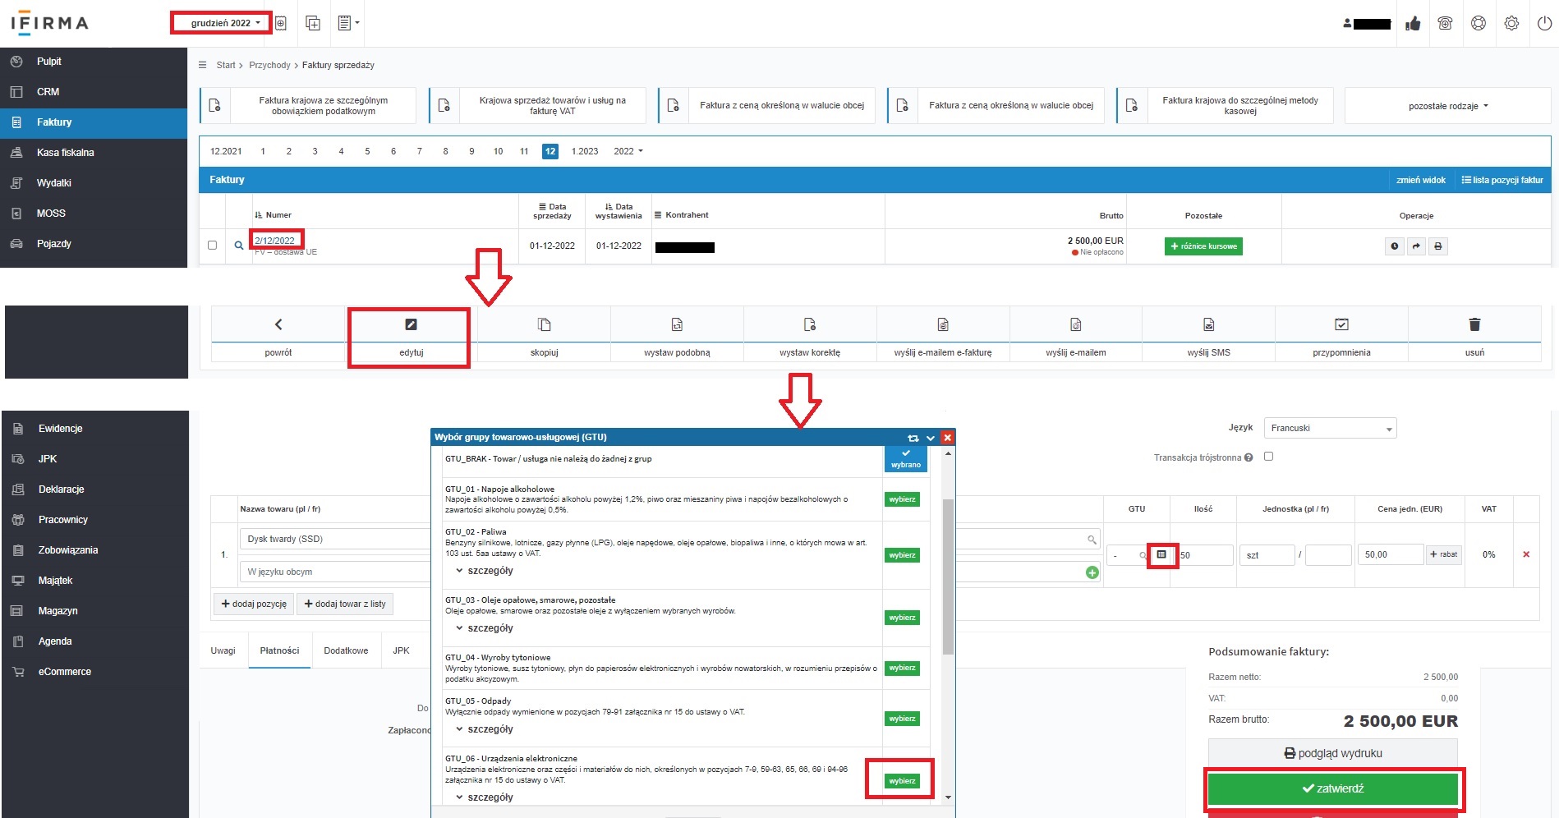Image resolution: width=1559 pixels, height=818 pixels.
Task: Click the skopiuj copy icon
Action: click(544, 324)
